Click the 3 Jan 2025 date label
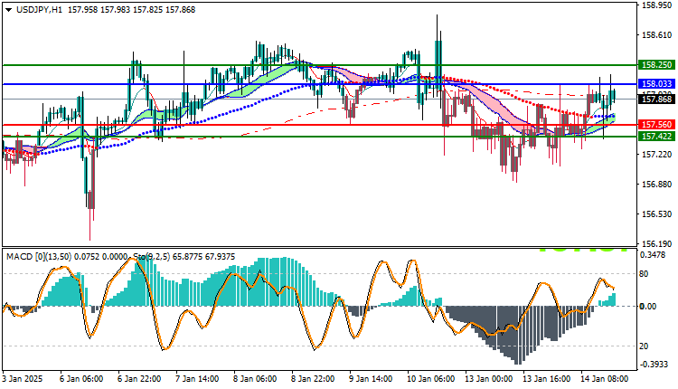This screenshot has height=389, width=678. tap(23, 379)
